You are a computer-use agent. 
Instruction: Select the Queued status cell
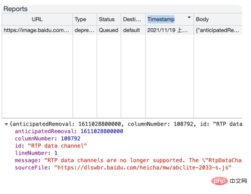109,30
